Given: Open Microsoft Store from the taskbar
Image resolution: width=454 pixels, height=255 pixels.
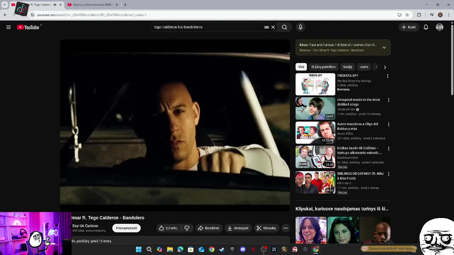Looking at the screenshot, I should pos(190,249).
